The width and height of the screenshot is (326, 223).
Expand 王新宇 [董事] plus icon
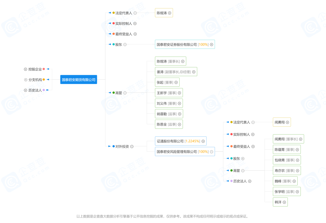pyautogui.click(x=179, y=93)
